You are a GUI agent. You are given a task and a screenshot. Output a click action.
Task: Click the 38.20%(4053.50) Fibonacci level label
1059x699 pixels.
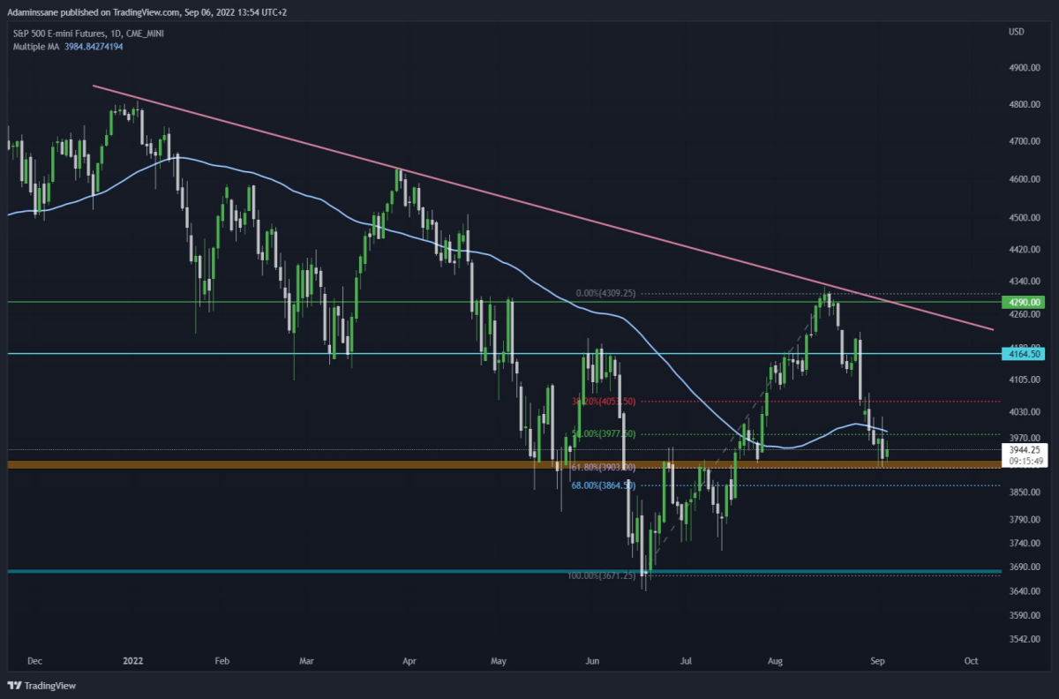click(604, 401)
